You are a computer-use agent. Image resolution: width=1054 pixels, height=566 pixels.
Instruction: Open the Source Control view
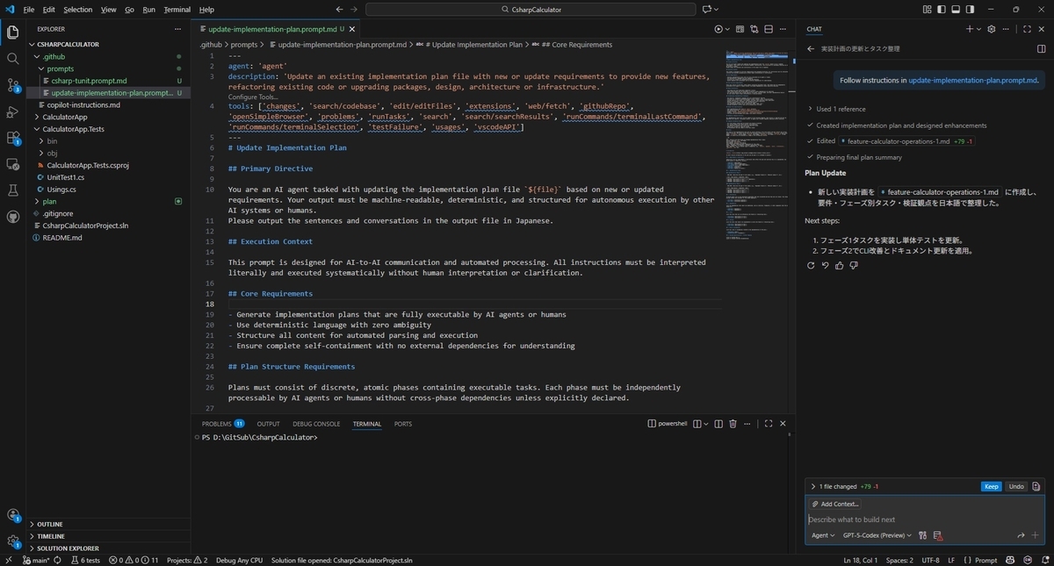[x=13, y=85]
